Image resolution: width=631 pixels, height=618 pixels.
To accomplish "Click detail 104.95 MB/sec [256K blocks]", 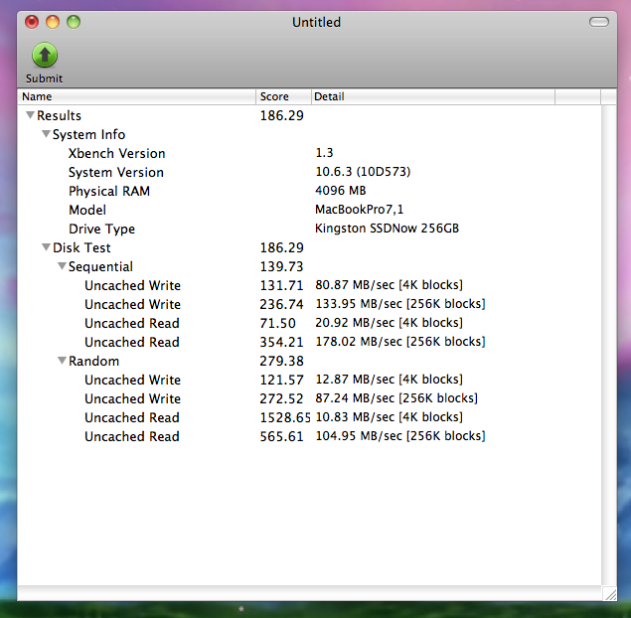I will coord(400,436).
